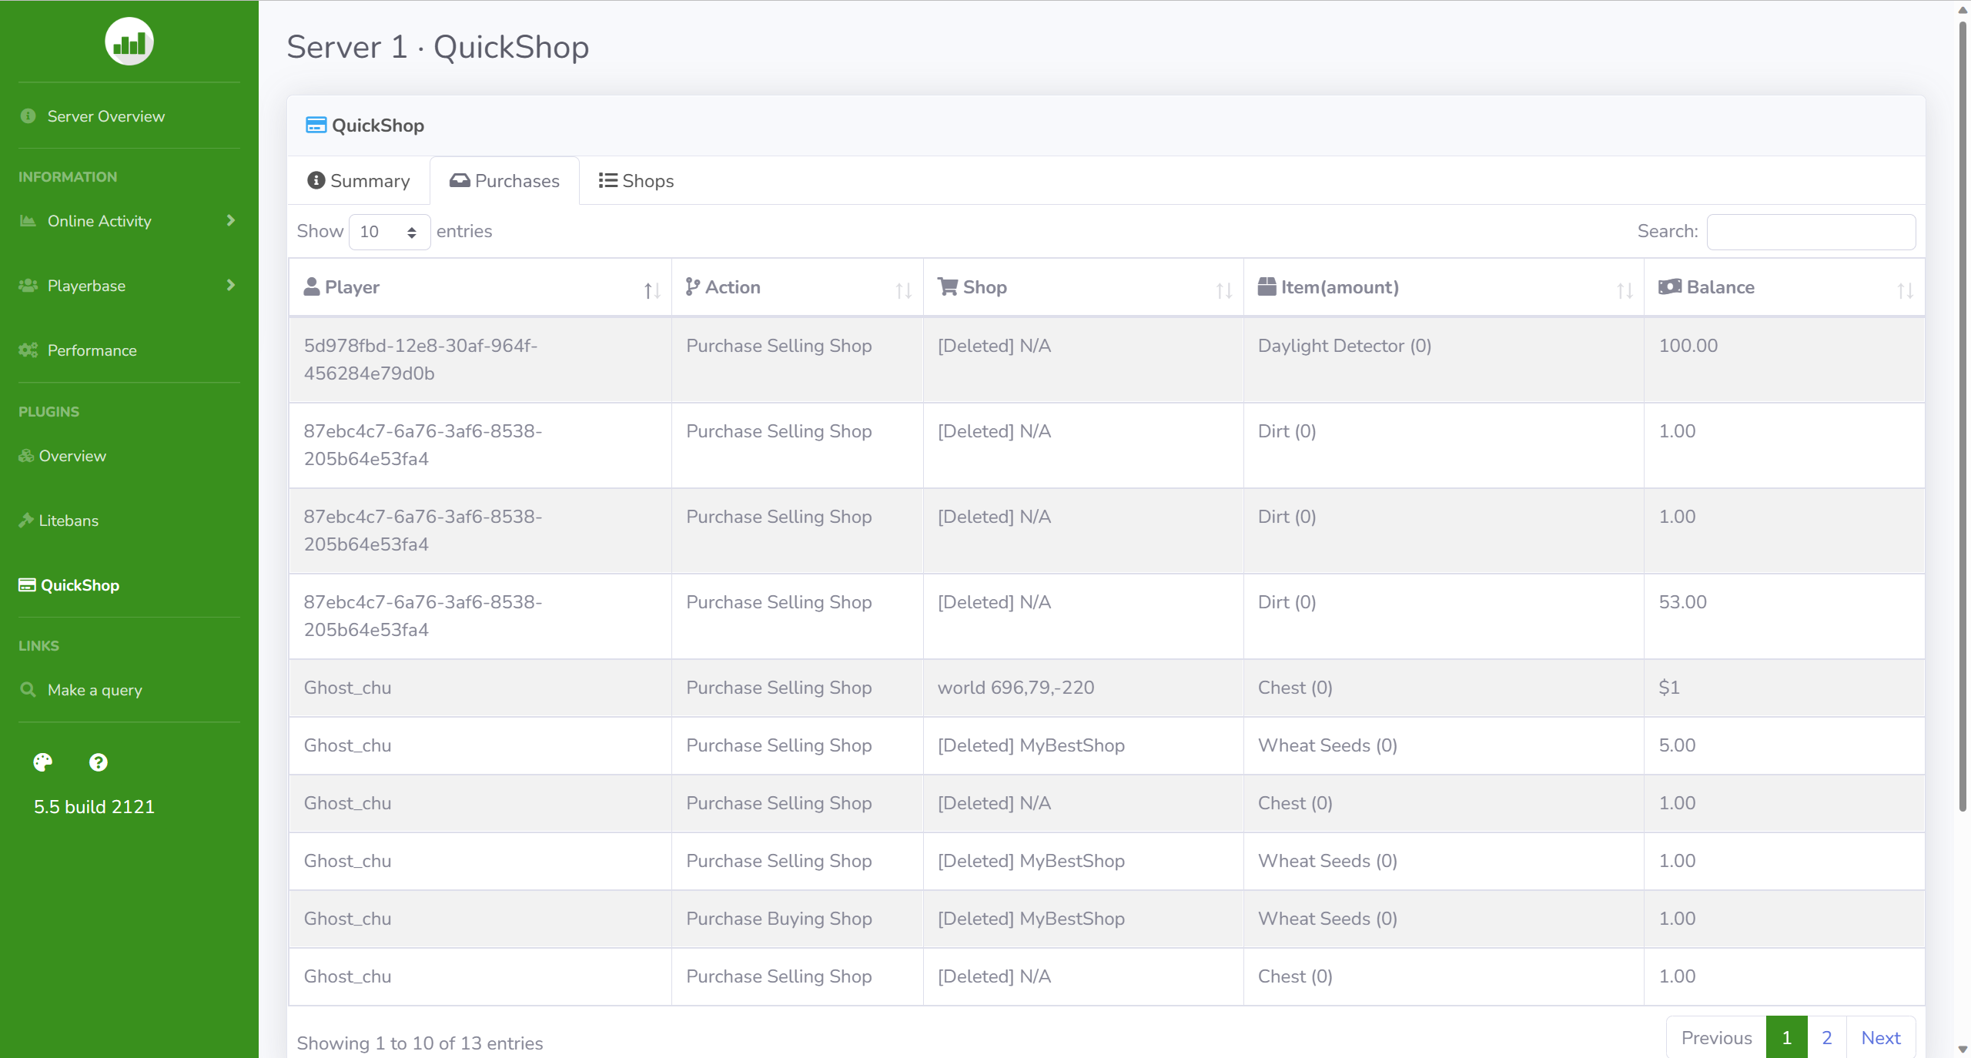
Task: Click the Plan analytics logo icon
Action: click(129, 42)
